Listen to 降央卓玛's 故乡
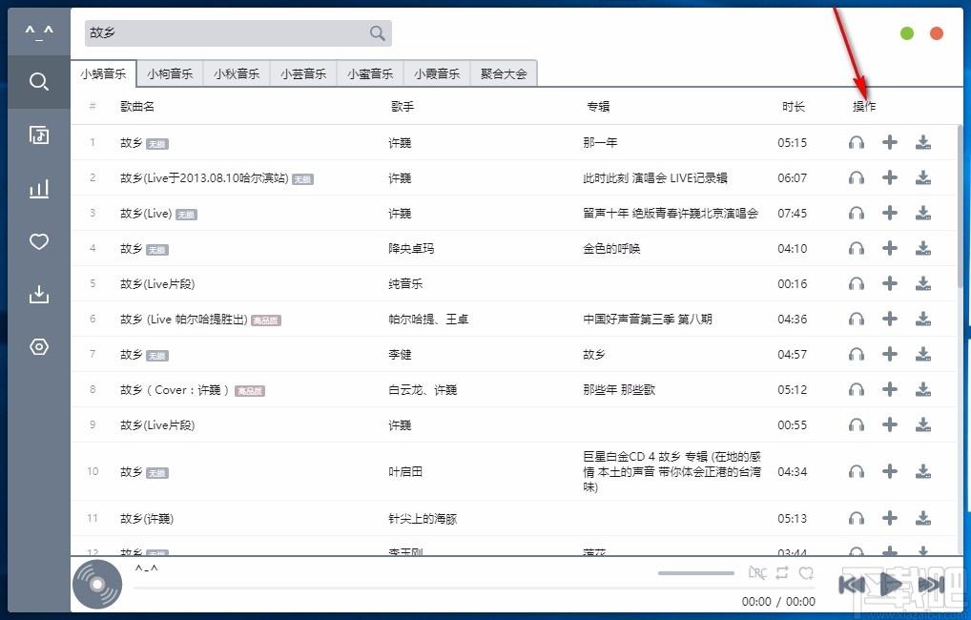 pyautogui.click(x=857, y=248)
